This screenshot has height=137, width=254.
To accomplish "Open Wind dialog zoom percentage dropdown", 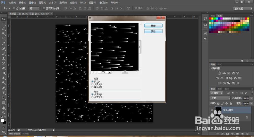I will click(x=110, y=72).
